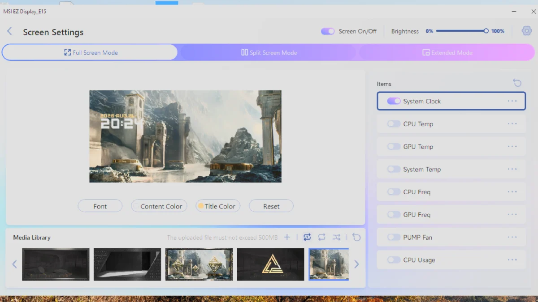Screen dimensions: 538x302
Task: Open CPU Temp options (three dots)
Action: pos(512,124)
